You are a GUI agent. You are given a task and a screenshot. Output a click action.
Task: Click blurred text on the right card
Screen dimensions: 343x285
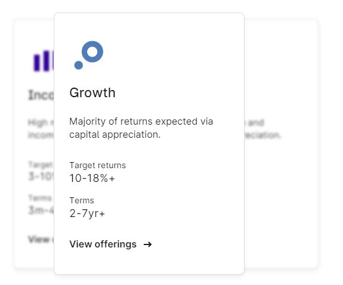(x=262, y=129)
